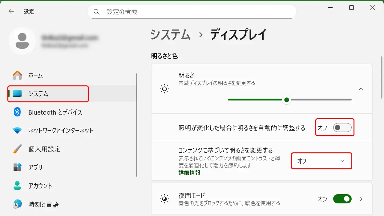Click the network Wi-Fi icon
This screenshot has height=216, width=384.
[x=17, y=131]
